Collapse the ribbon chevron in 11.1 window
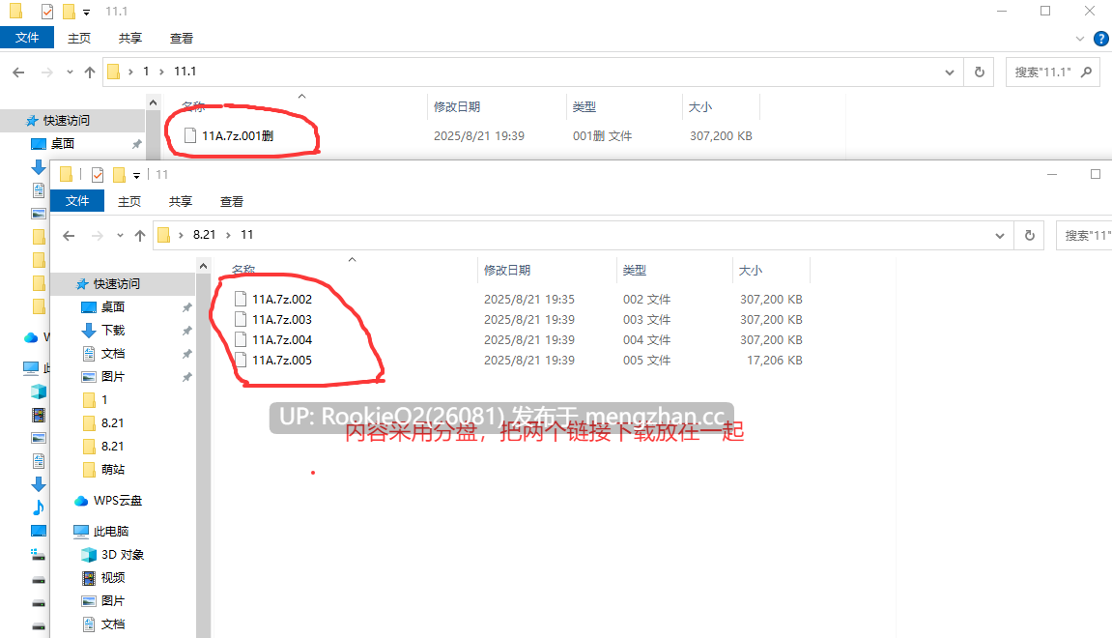The image size is (1112, 638). click(1079, 39)
